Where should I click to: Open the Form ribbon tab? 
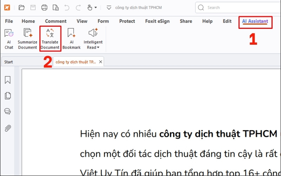point(103,21)
